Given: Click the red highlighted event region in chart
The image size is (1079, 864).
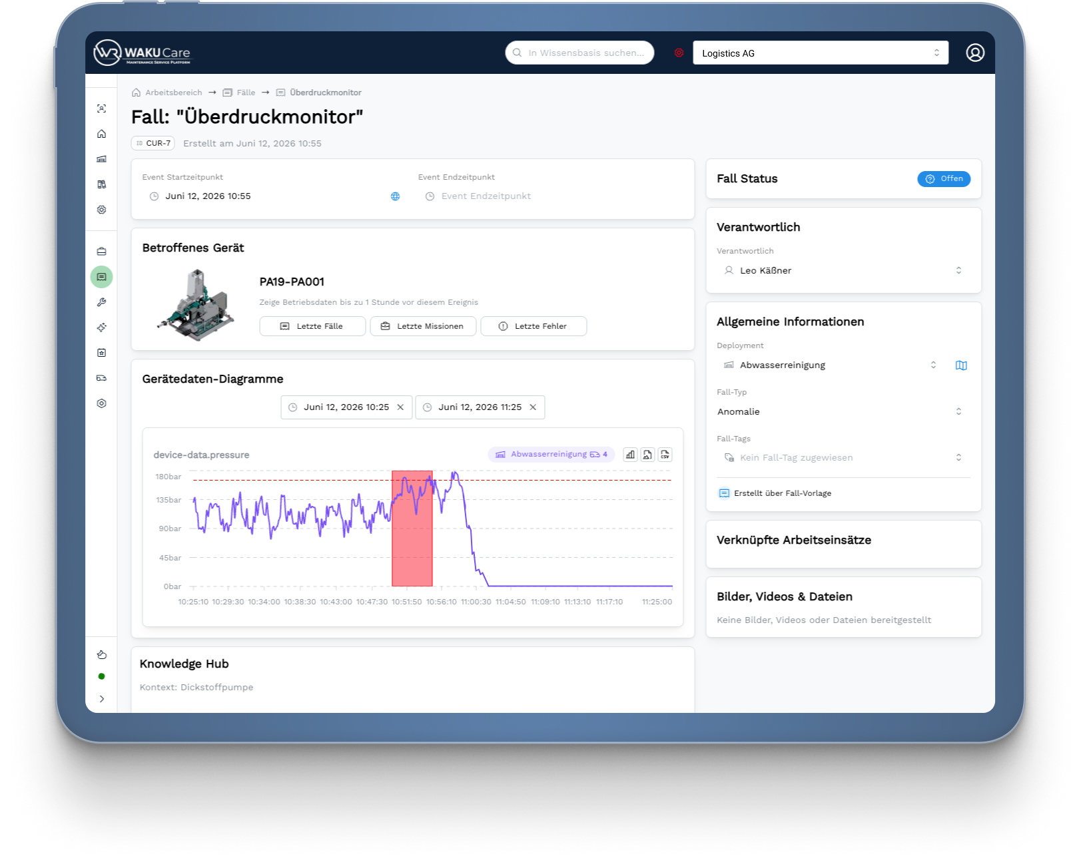Looking at the screenshot, I should click(x=412, y=529).
